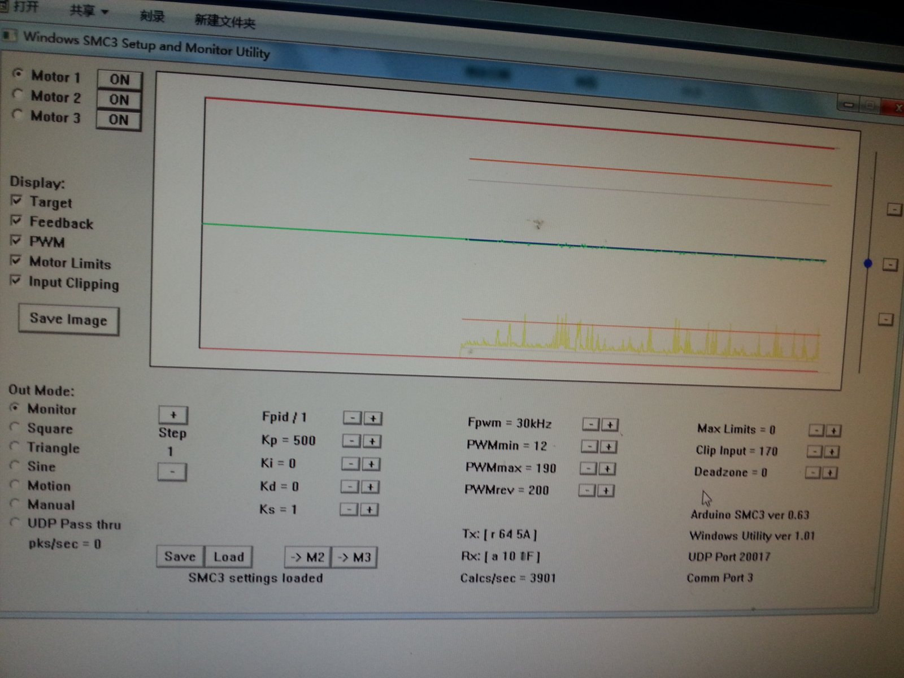The width and height of the screenshot is (904, 678).
Task: Switch out mode to Triangle
Action: 15,446
